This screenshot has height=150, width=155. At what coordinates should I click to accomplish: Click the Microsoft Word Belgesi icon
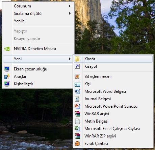tap(77, 91)
